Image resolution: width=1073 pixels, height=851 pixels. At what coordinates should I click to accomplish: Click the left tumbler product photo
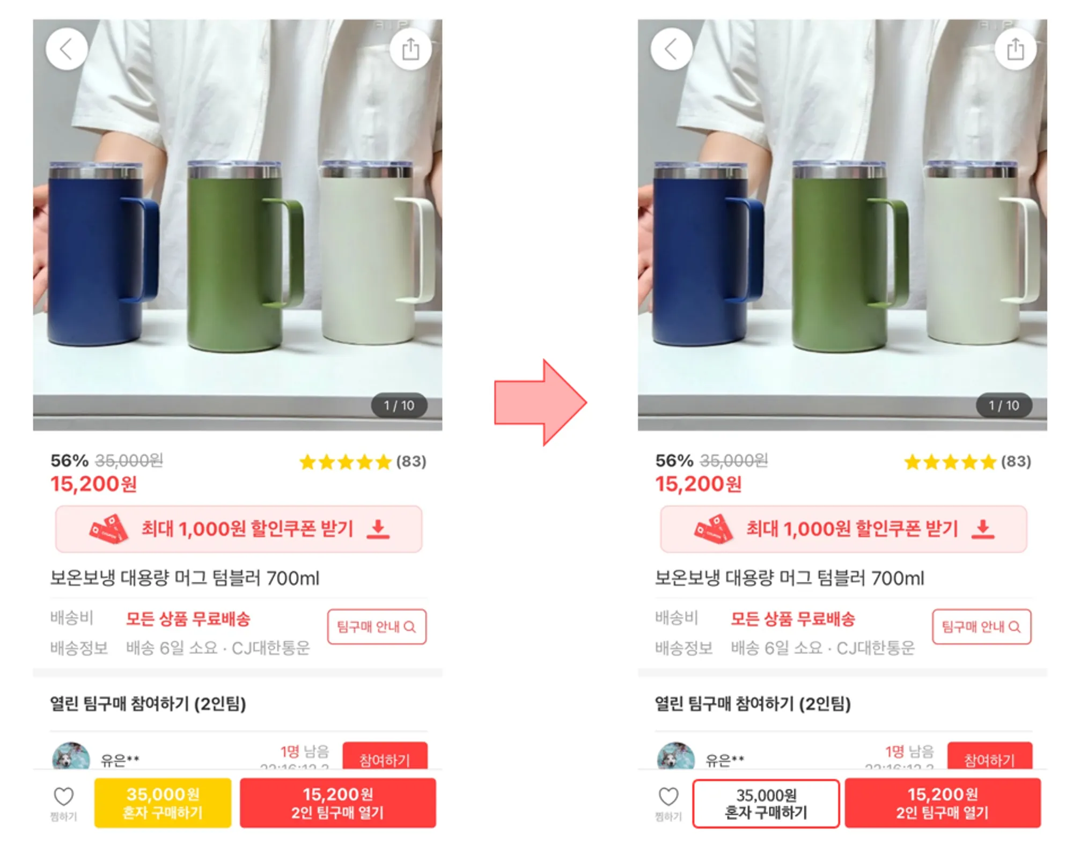click(238, 225)
